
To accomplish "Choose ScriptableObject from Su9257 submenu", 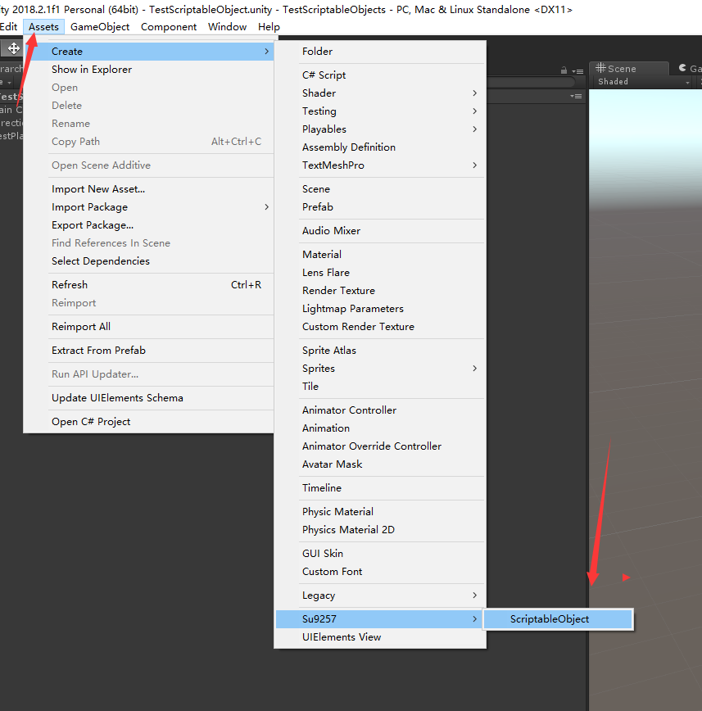I will pyautogui.click(x=550, y=619).
